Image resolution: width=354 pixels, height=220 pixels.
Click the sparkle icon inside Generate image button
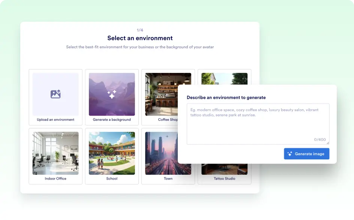pyautogui.click(x=289, y=154)
